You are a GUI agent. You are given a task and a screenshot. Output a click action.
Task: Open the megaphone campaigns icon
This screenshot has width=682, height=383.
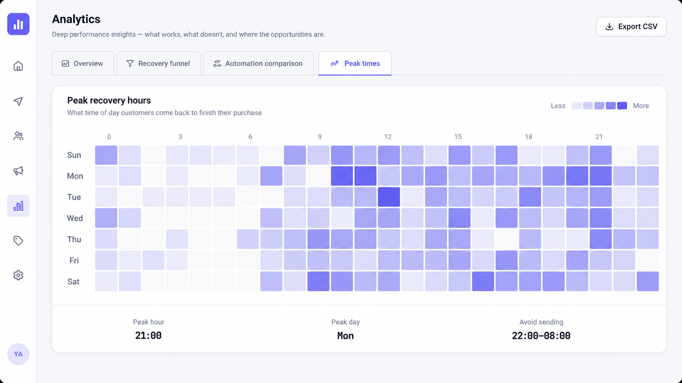point(18,171)
